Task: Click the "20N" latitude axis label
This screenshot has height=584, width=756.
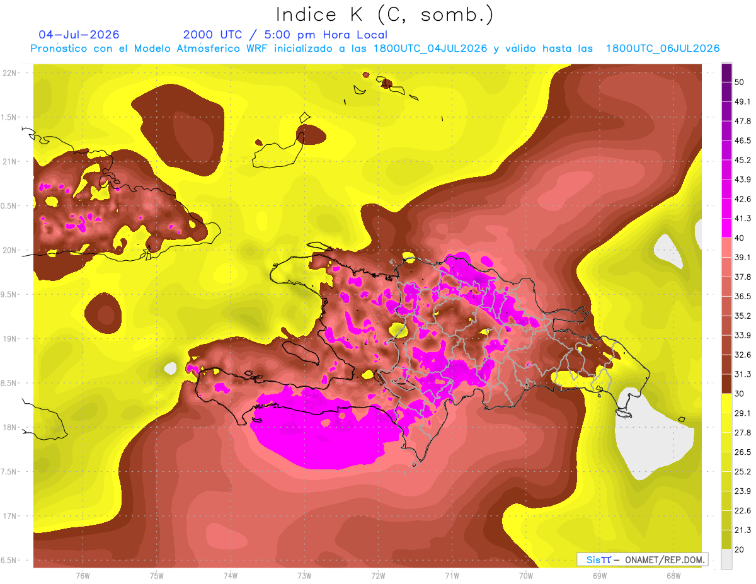Action: coord(9,250)
